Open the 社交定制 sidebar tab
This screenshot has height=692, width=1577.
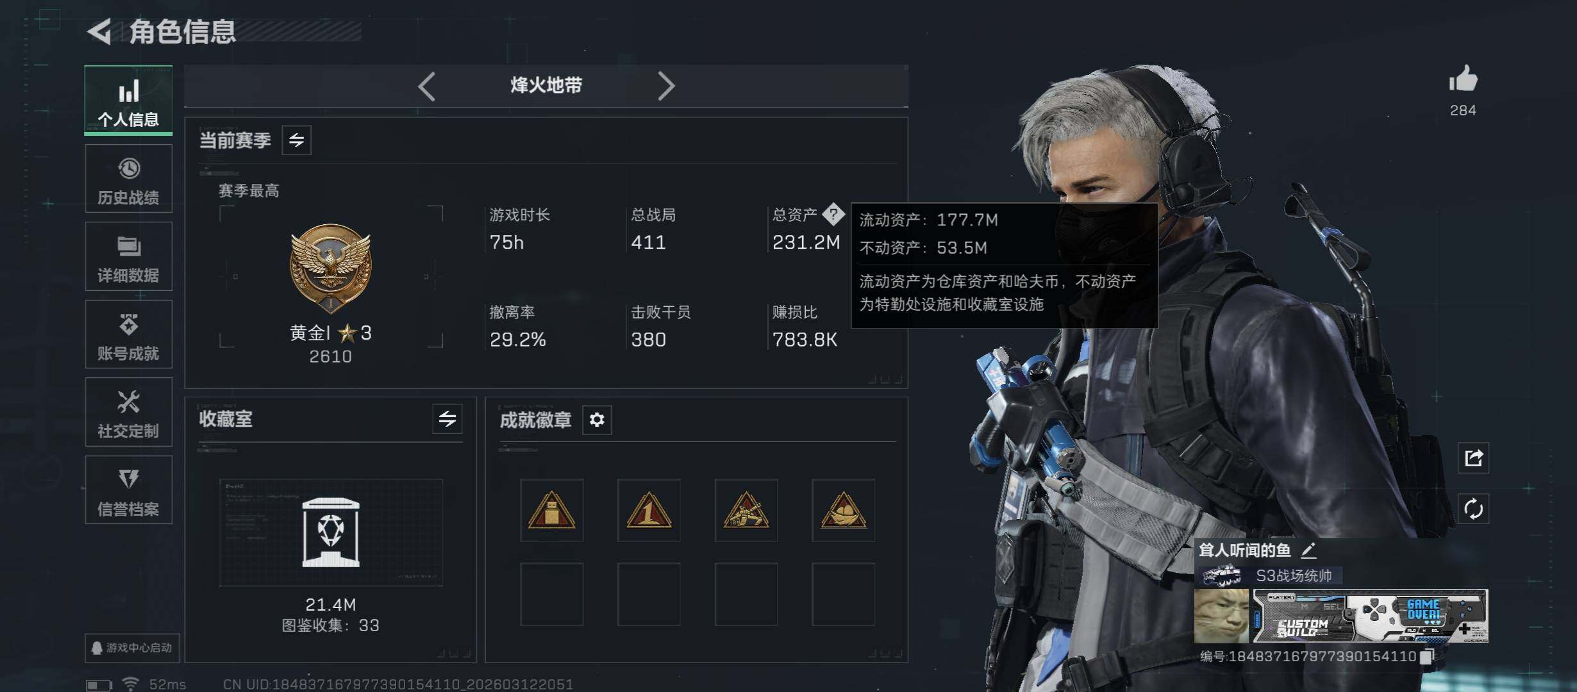128,412
